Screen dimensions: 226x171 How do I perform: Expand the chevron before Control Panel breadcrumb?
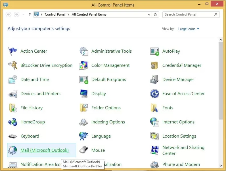[x=42, y=14]
